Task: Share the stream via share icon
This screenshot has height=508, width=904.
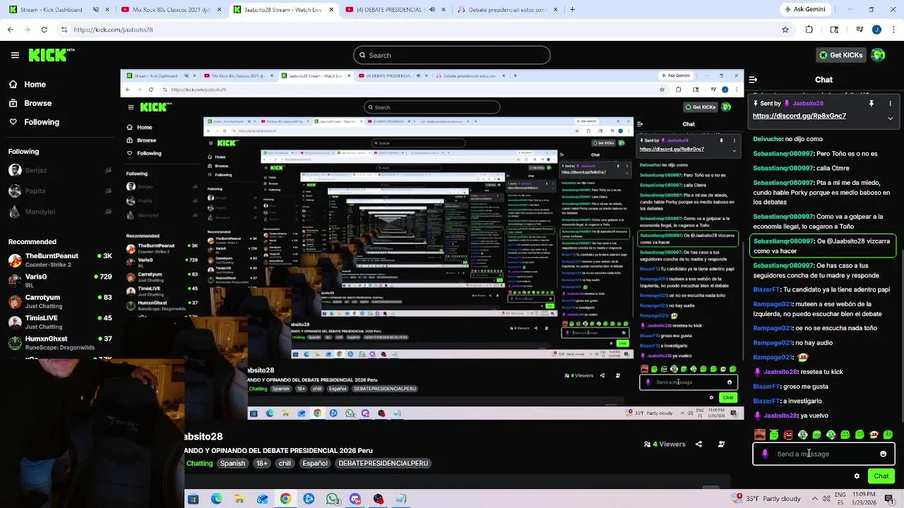Action: pyautogui.click(x=698, y=444)
